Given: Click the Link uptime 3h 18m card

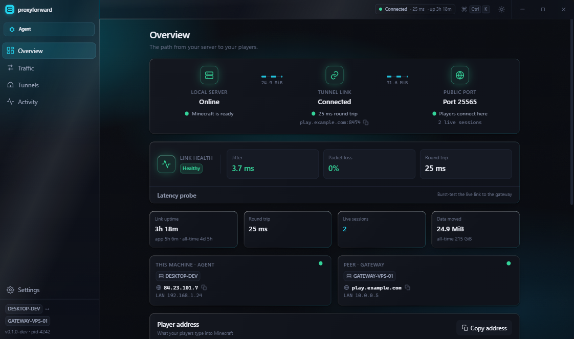Looking at the screenshot, I should (193, 229).
